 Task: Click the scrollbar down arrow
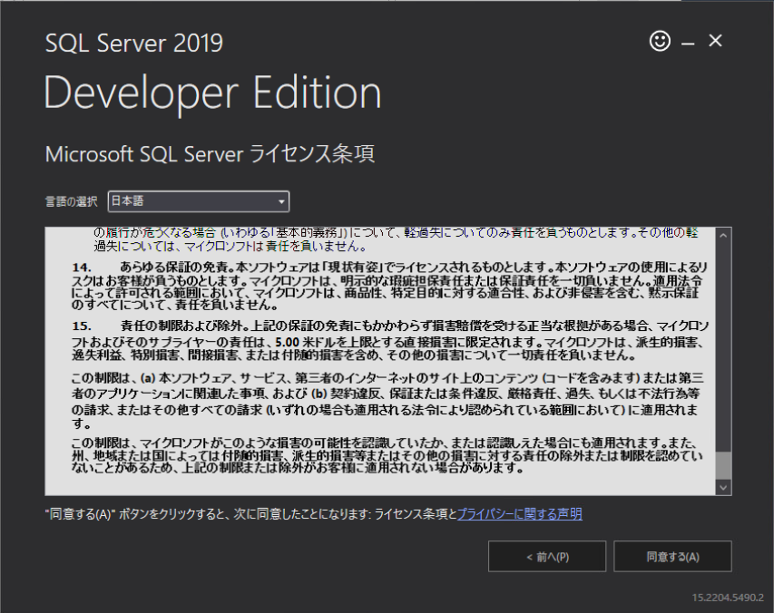click(x=723, y=488)
